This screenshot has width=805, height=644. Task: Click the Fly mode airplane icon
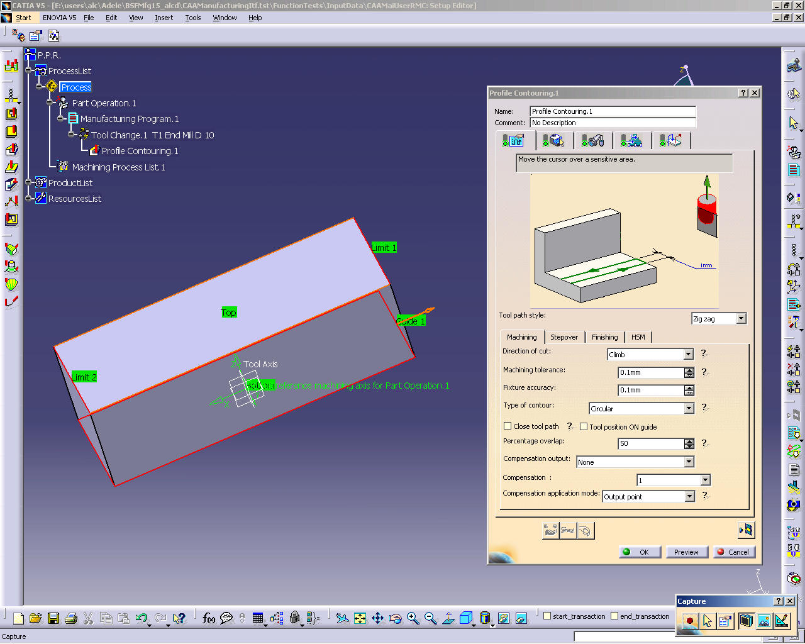(342, 618)
